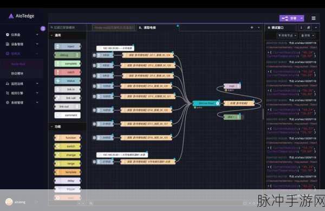Viewport: 325px width, 211px height.
Task: Add a new flow tab with plus icon
Action: 252,27
